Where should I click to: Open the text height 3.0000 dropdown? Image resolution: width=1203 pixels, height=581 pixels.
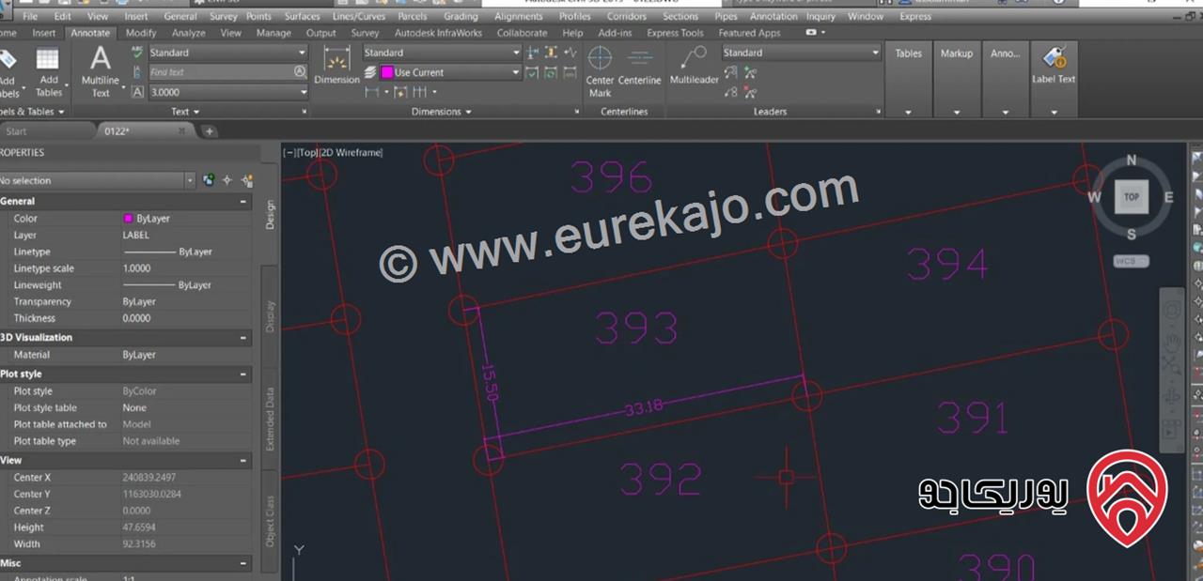(227, 92)
